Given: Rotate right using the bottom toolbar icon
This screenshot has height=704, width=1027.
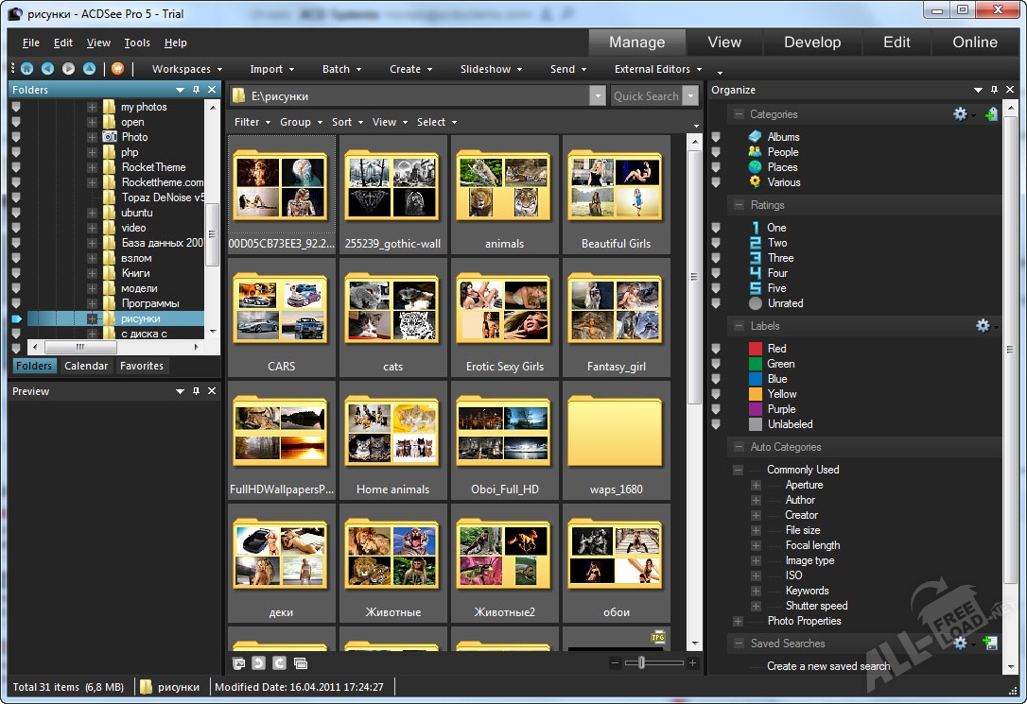Looking at the screenshot, I should (279, 663).
